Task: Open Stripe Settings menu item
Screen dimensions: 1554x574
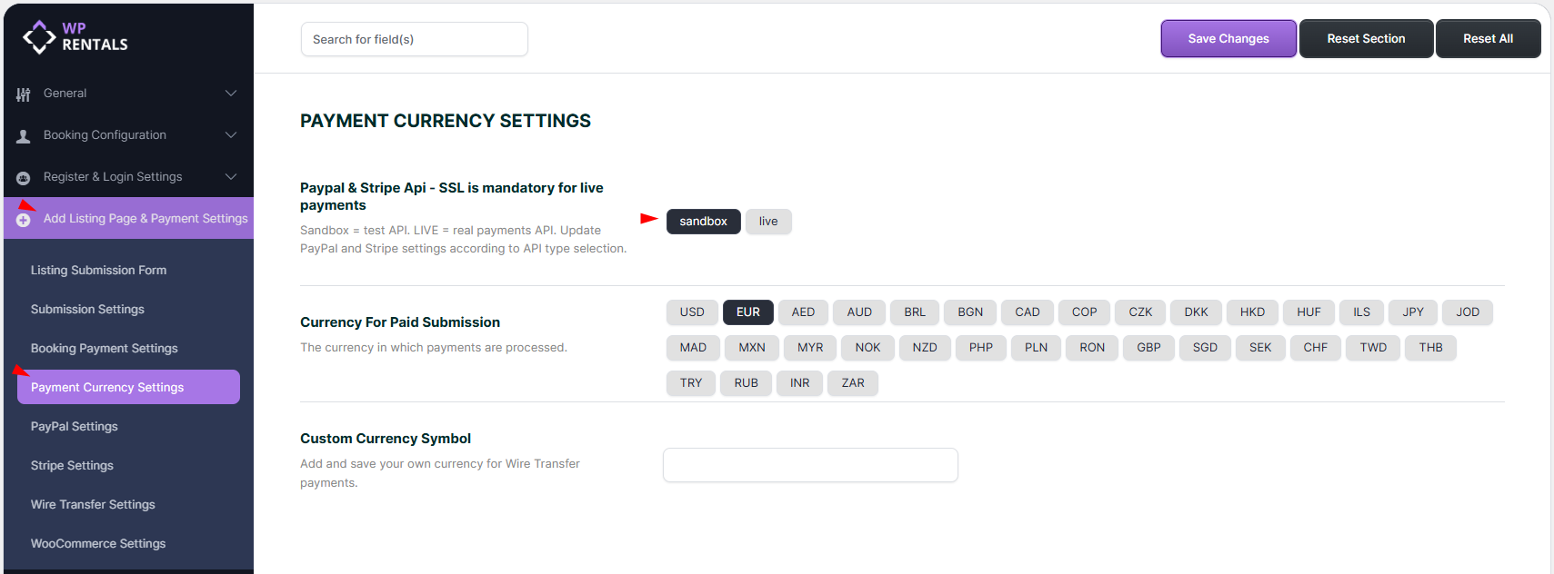Action: (x=72, y=466)
